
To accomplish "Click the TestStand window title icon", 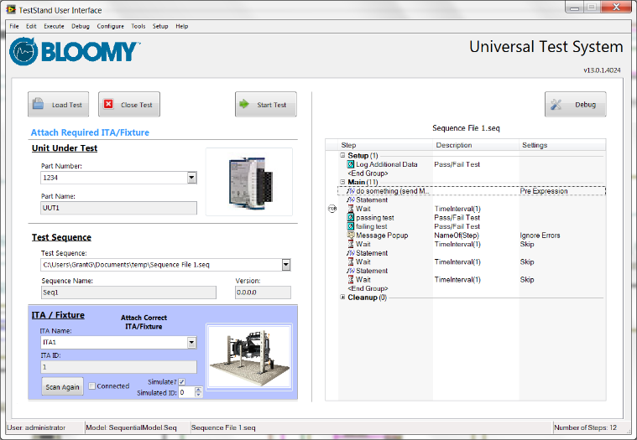I will point(11,9).
